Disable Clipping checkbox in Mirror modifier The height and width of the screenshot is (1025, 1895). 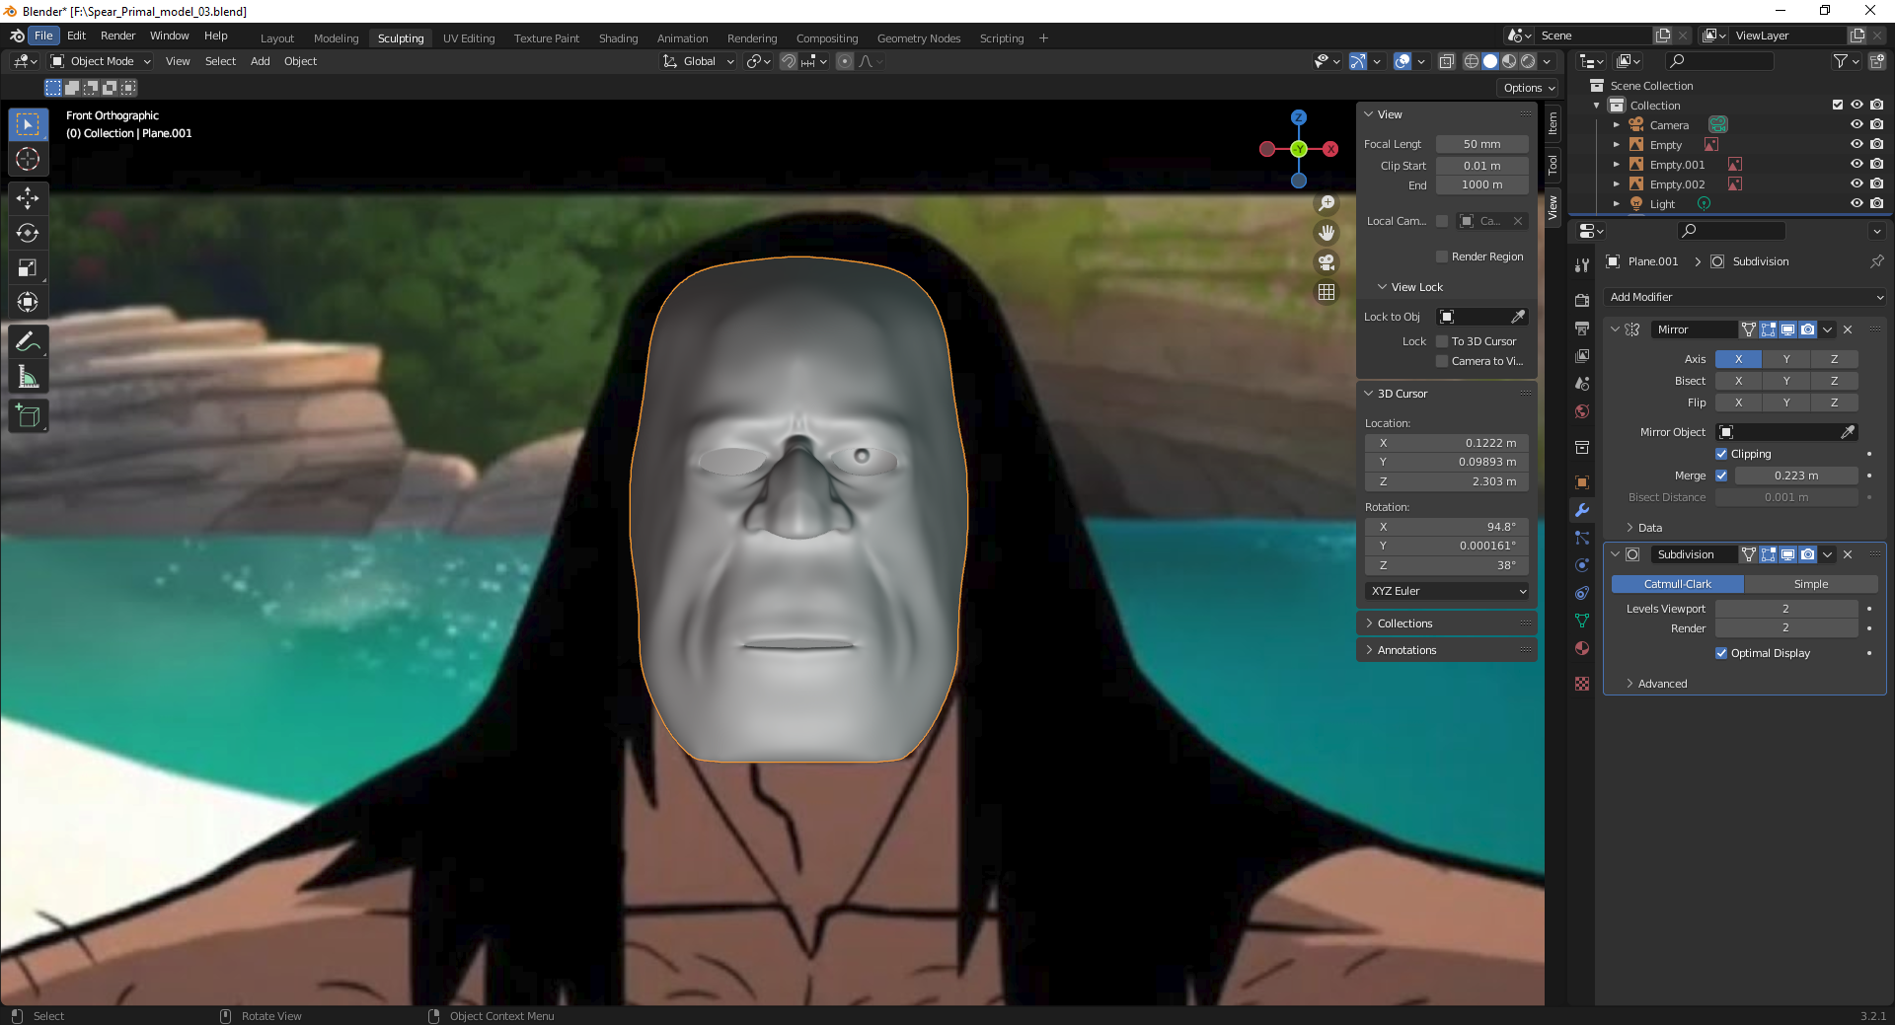[1721, 454]
